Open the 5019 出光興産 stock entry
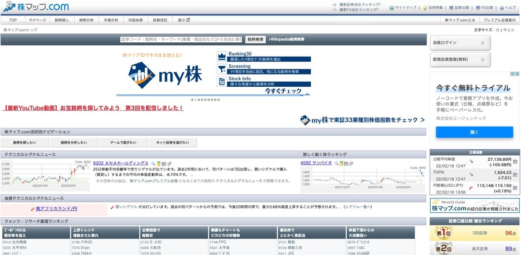The height and width of the screenshot is (255, 521). point(14,242)
